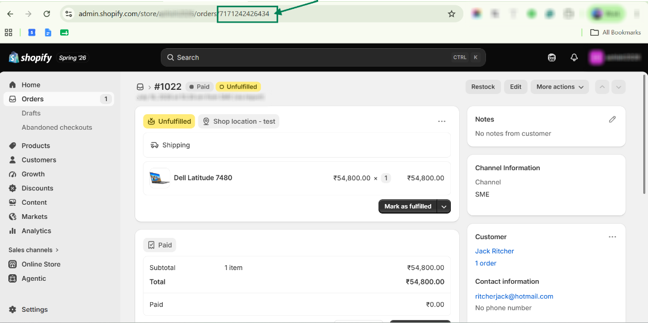Open fulfillment card three-dot menu
Screen dimensions: 648x323
tap(442, 121)
